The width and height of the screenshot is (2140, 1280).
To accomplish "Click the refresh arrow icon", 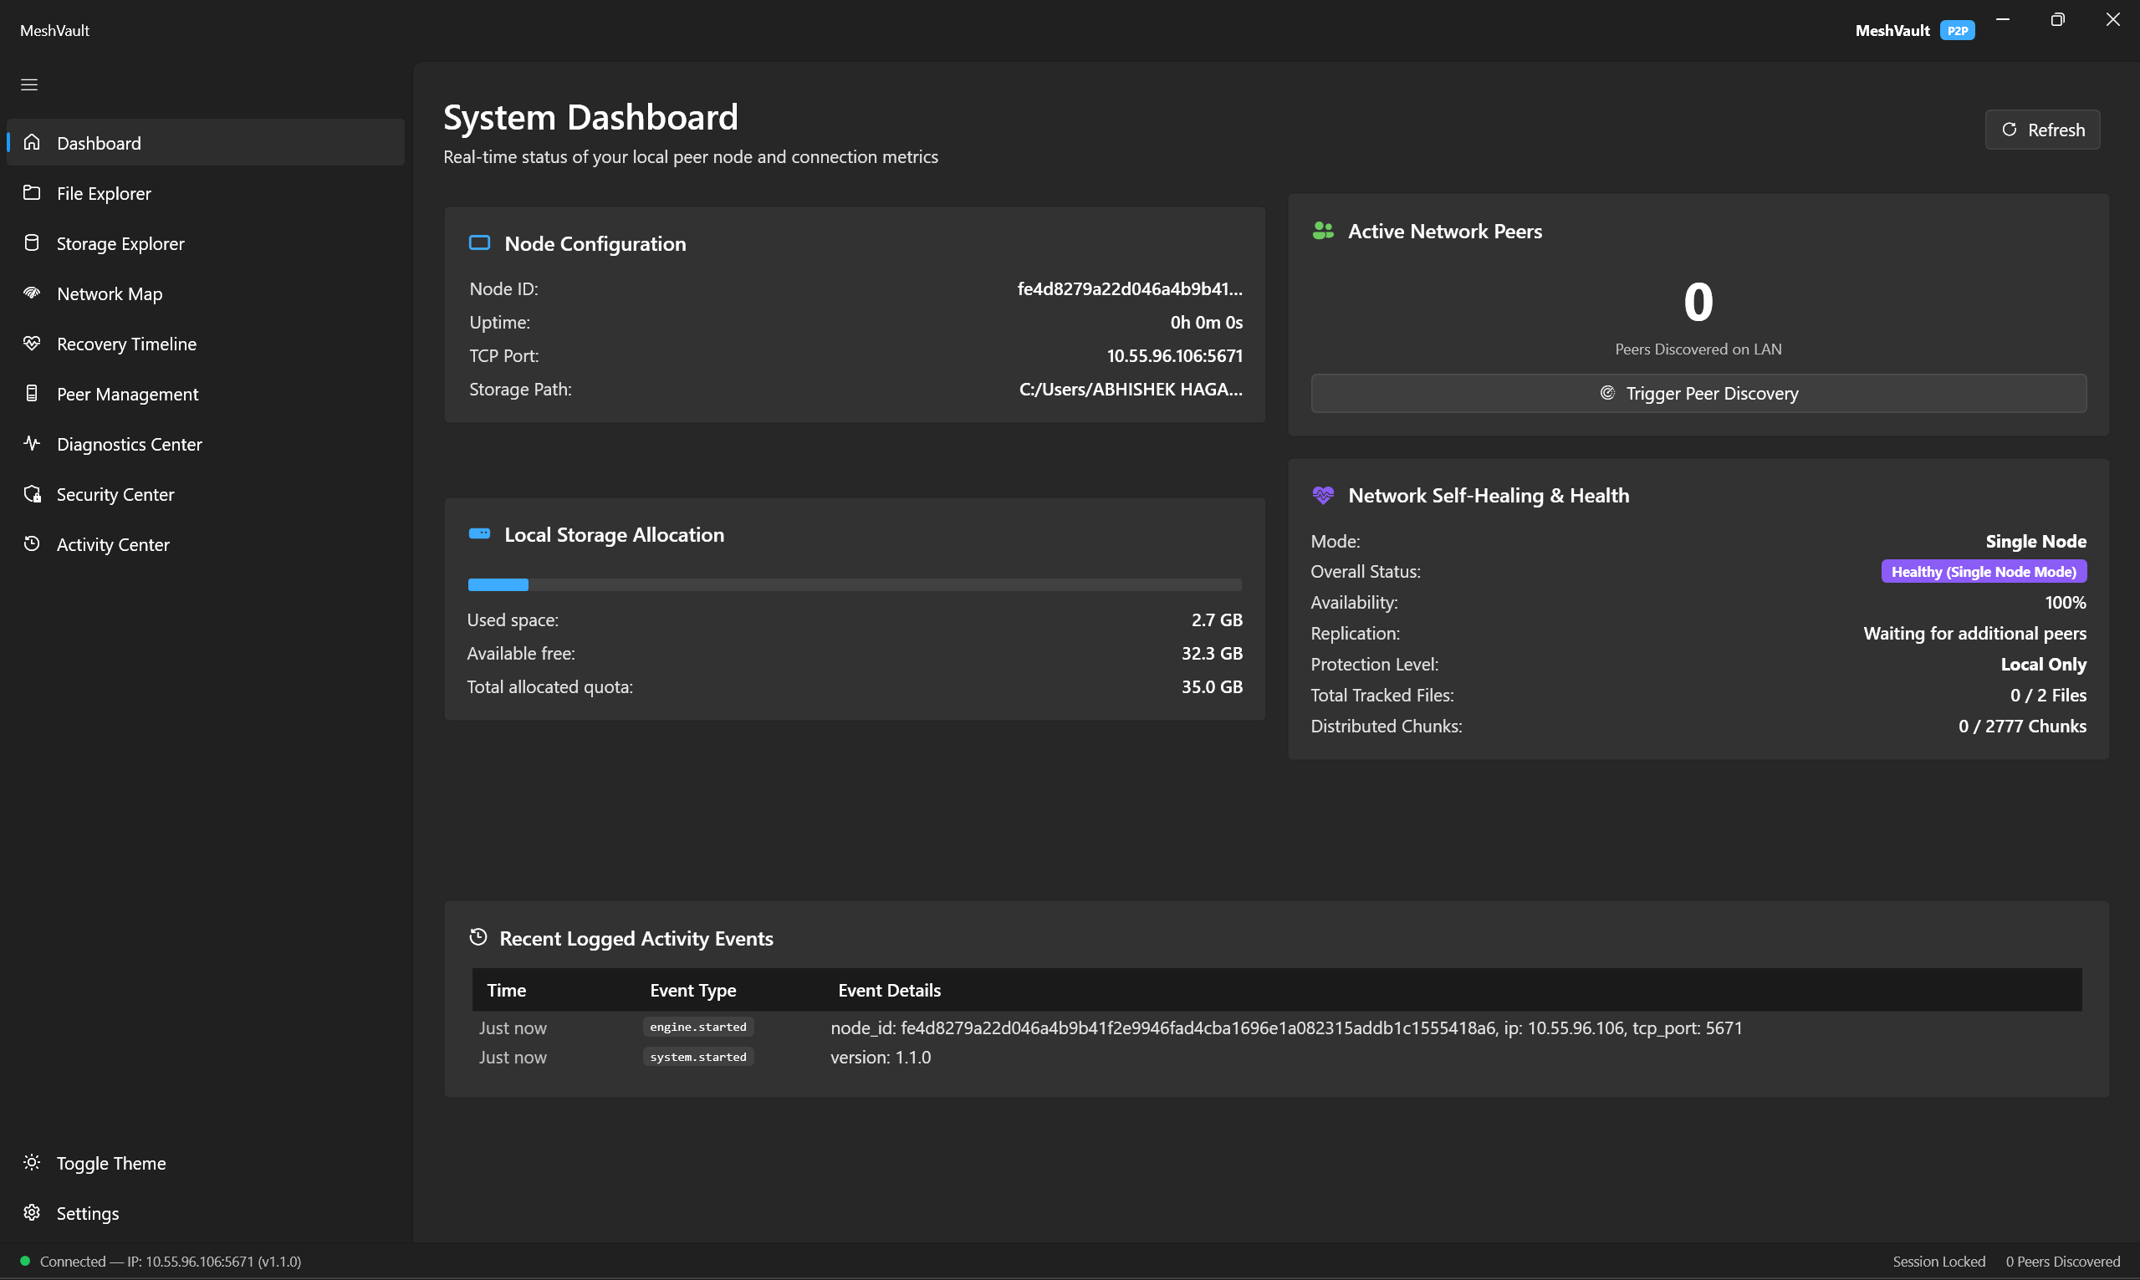I will point(2009,130).
